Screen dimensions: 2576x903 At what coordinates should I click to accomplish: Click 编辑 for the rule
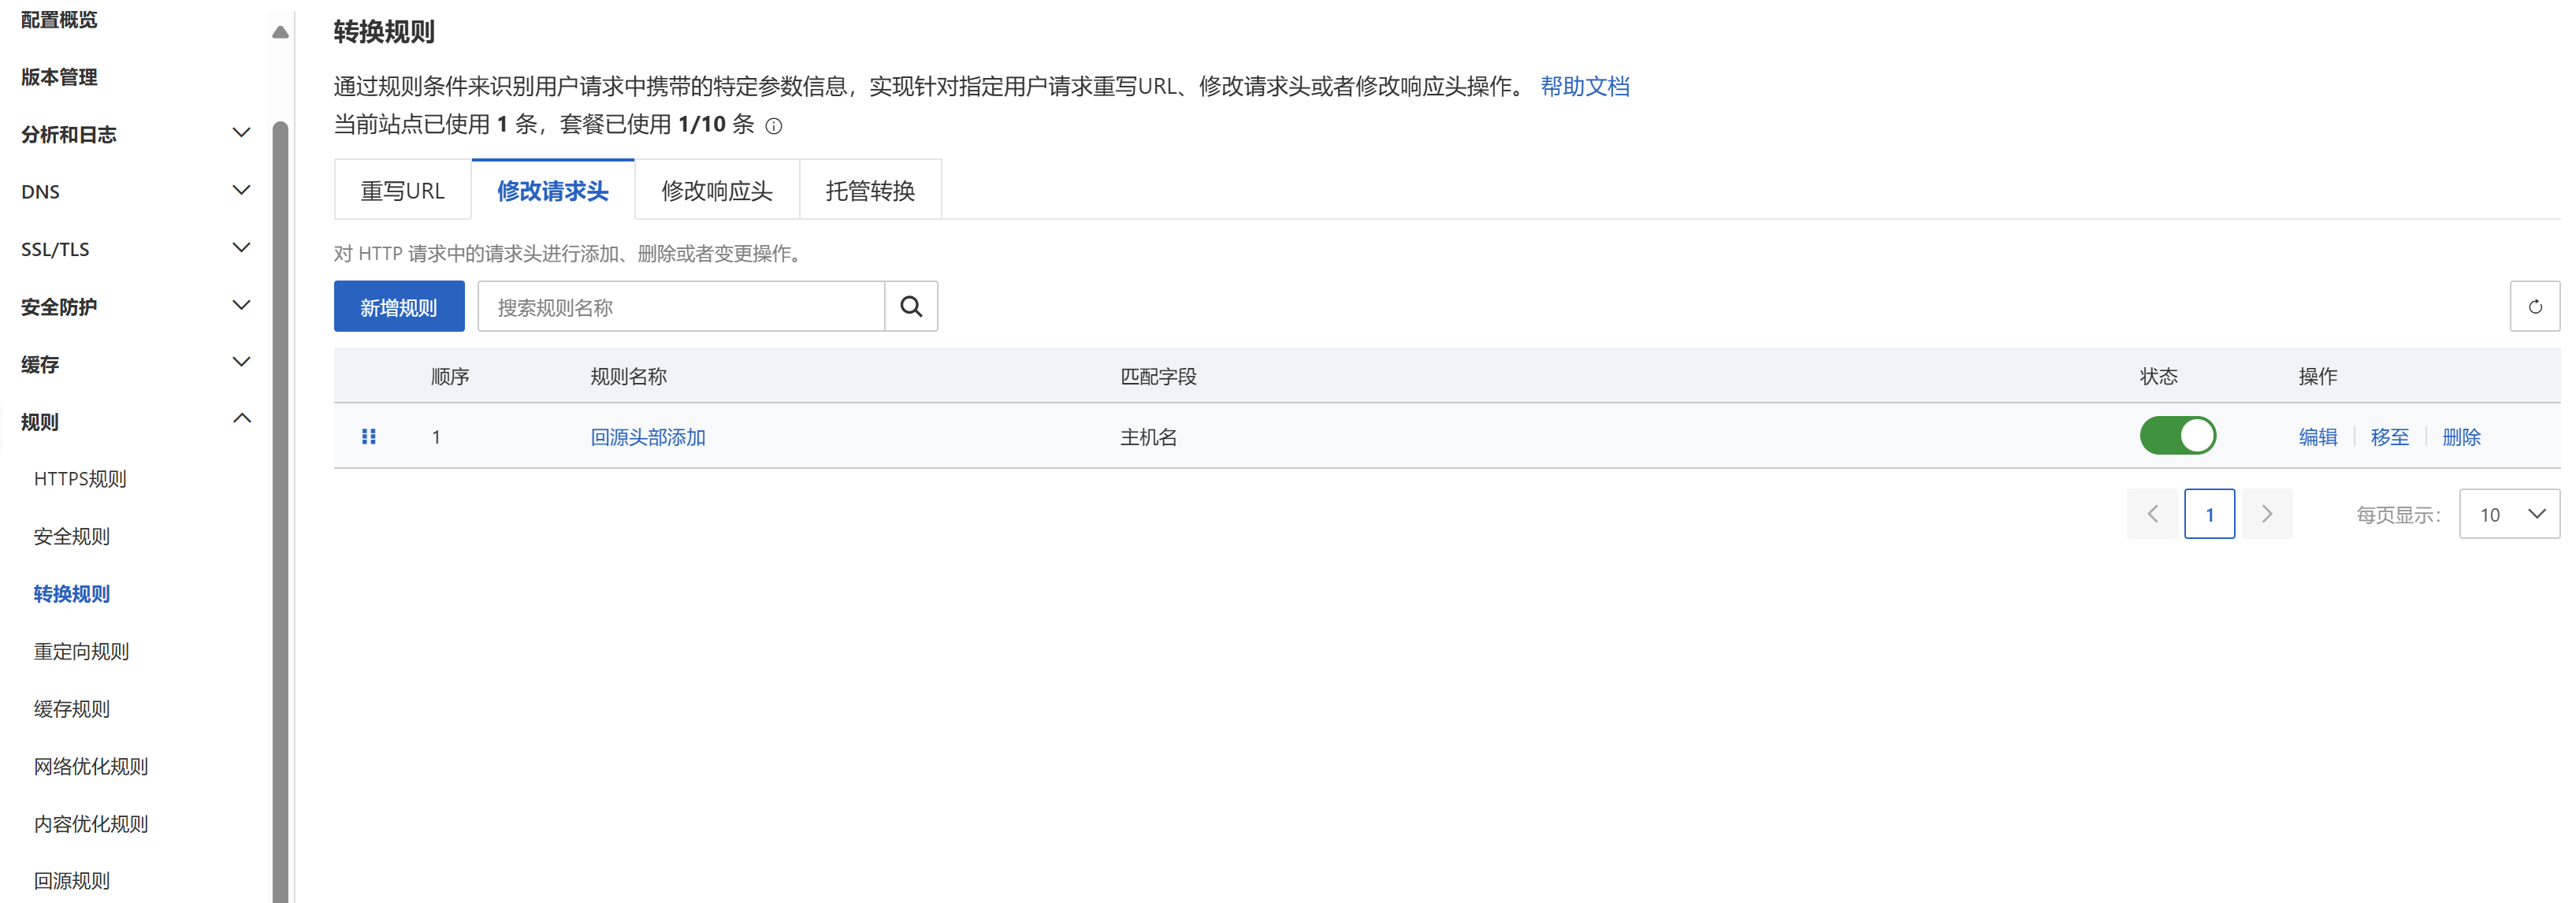2317,437
